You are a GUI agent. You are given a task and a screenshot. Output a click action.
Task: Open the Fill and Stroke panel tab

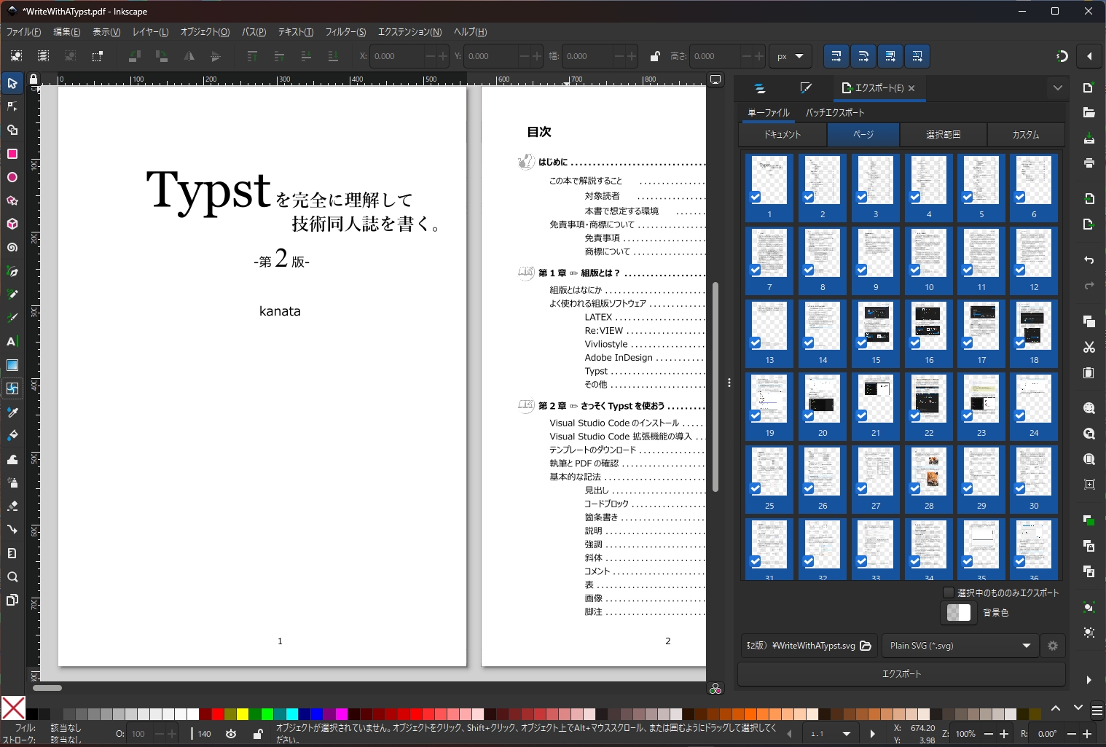(806, 88)
